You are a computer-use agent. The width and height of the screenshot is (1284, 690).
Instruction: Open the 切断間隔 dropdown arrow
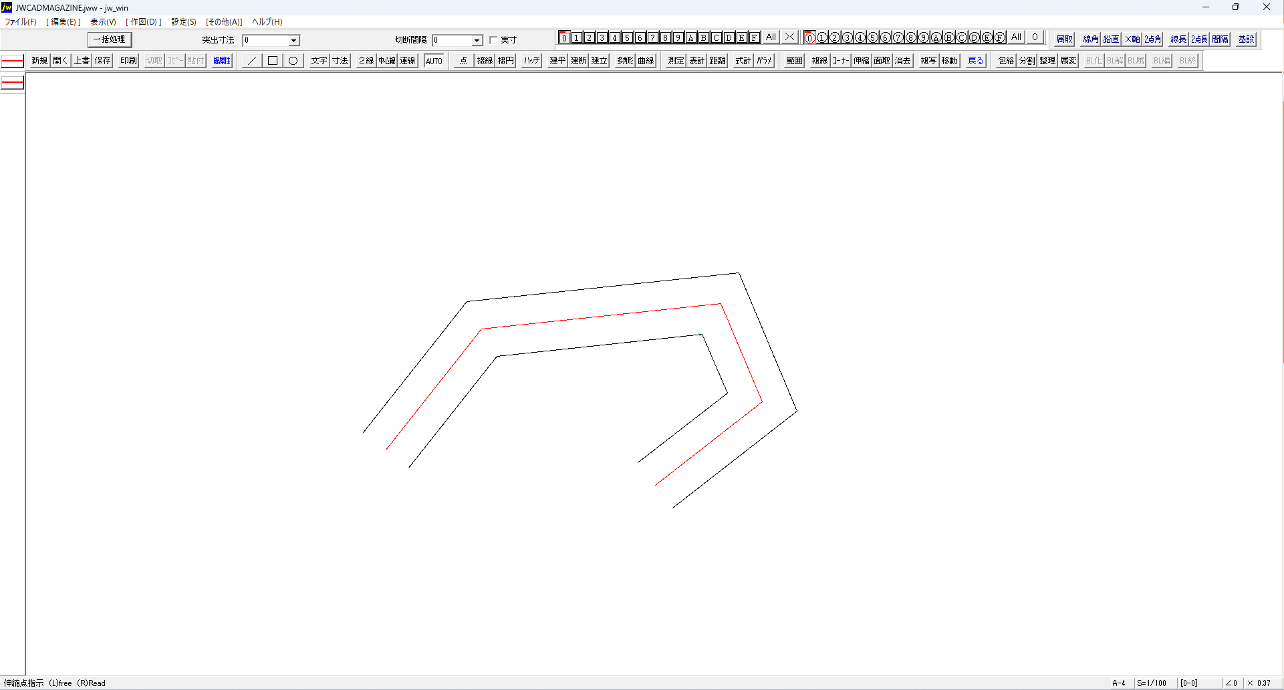(477, 41)
